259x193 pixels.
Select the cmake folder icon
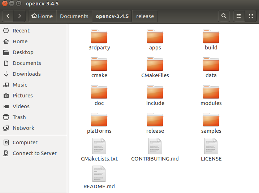pos(99,64)
